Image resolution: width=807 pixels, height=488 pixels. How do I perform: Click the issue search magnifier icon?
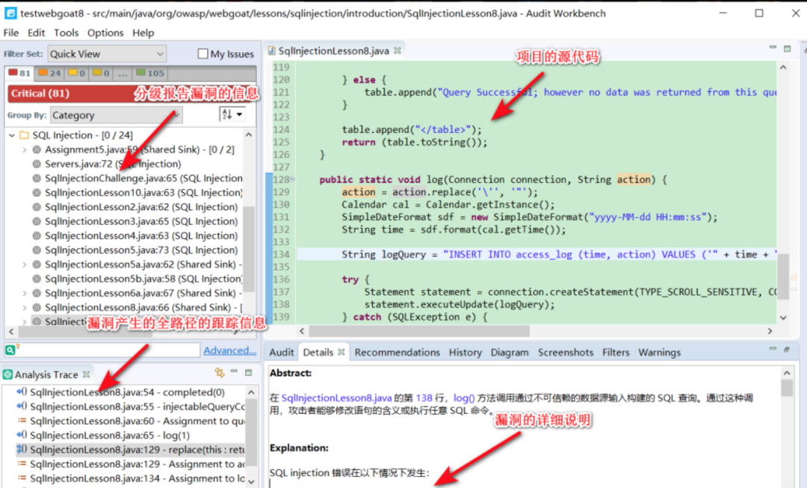10,350
